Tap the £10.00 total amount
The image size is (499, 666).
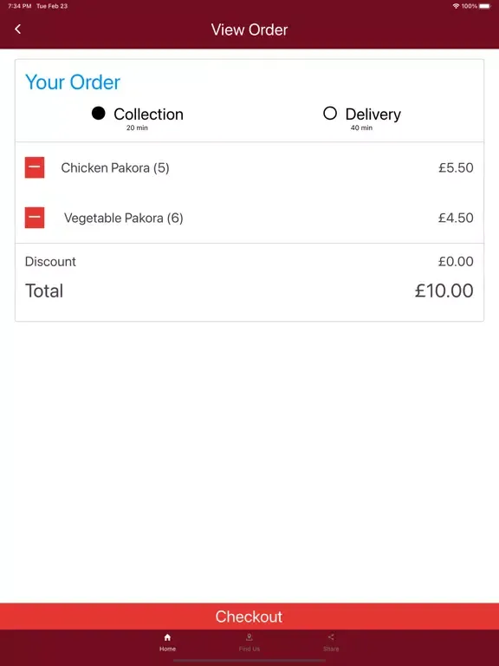[444, 291]
